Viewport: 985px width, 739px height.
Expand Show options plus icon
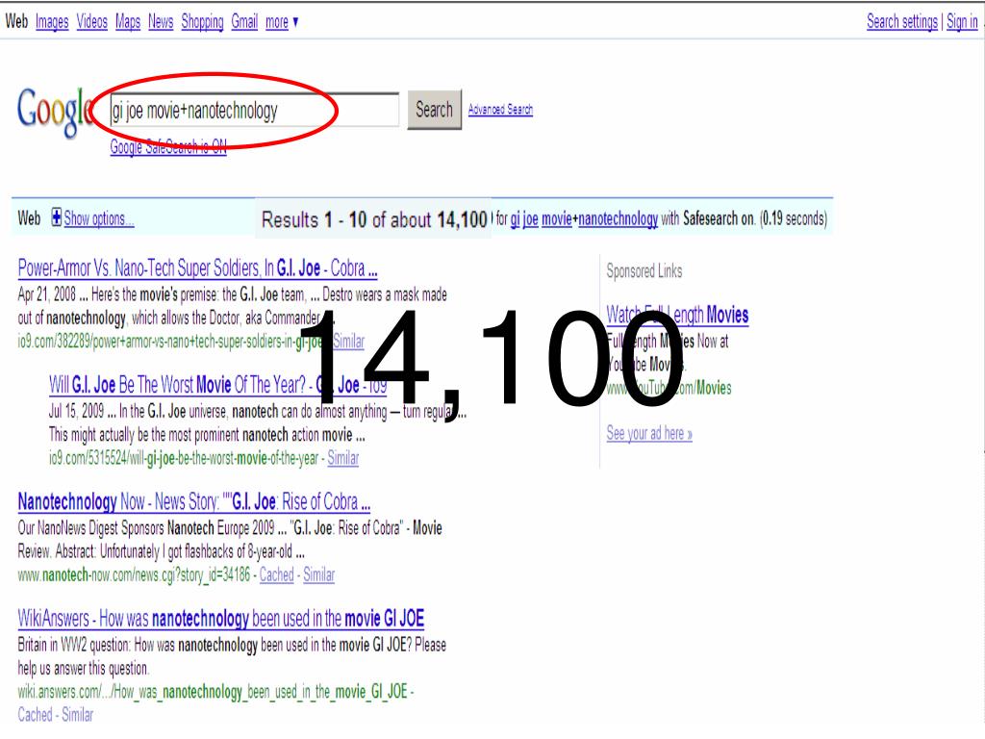(57, 217)
